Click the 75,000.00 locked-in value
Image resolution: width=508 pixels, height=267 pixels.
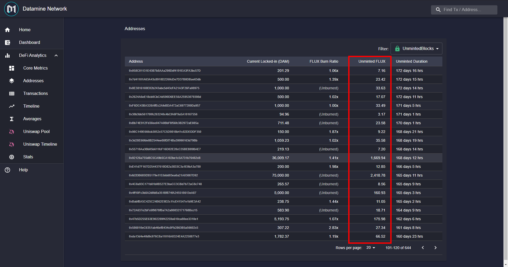280,175
